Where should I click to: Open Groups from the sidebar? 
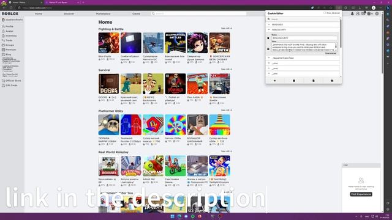pos(8,45)
